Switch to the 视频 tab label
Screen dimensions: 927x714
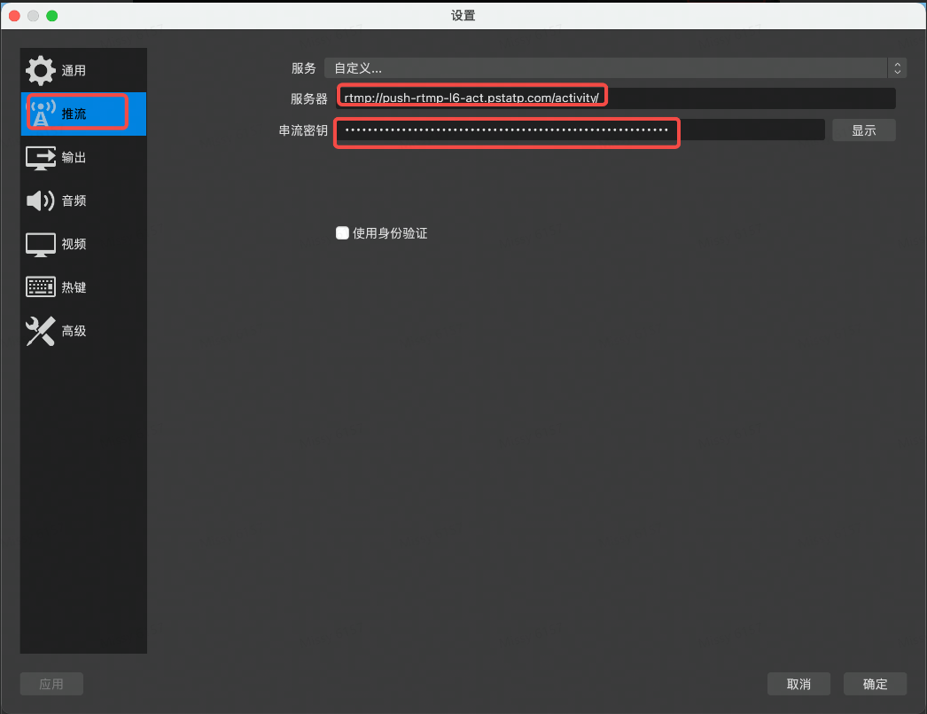pyautogui.click(x=74, y=244)
